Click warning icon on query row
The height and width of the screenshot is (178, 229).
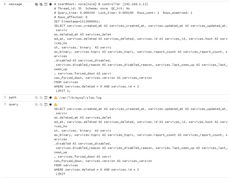(56, 105)
